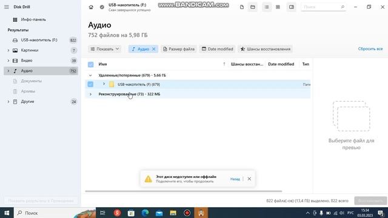
Task: Click Показать результаты в Проводнике button
Action: (x=41, y=200)
